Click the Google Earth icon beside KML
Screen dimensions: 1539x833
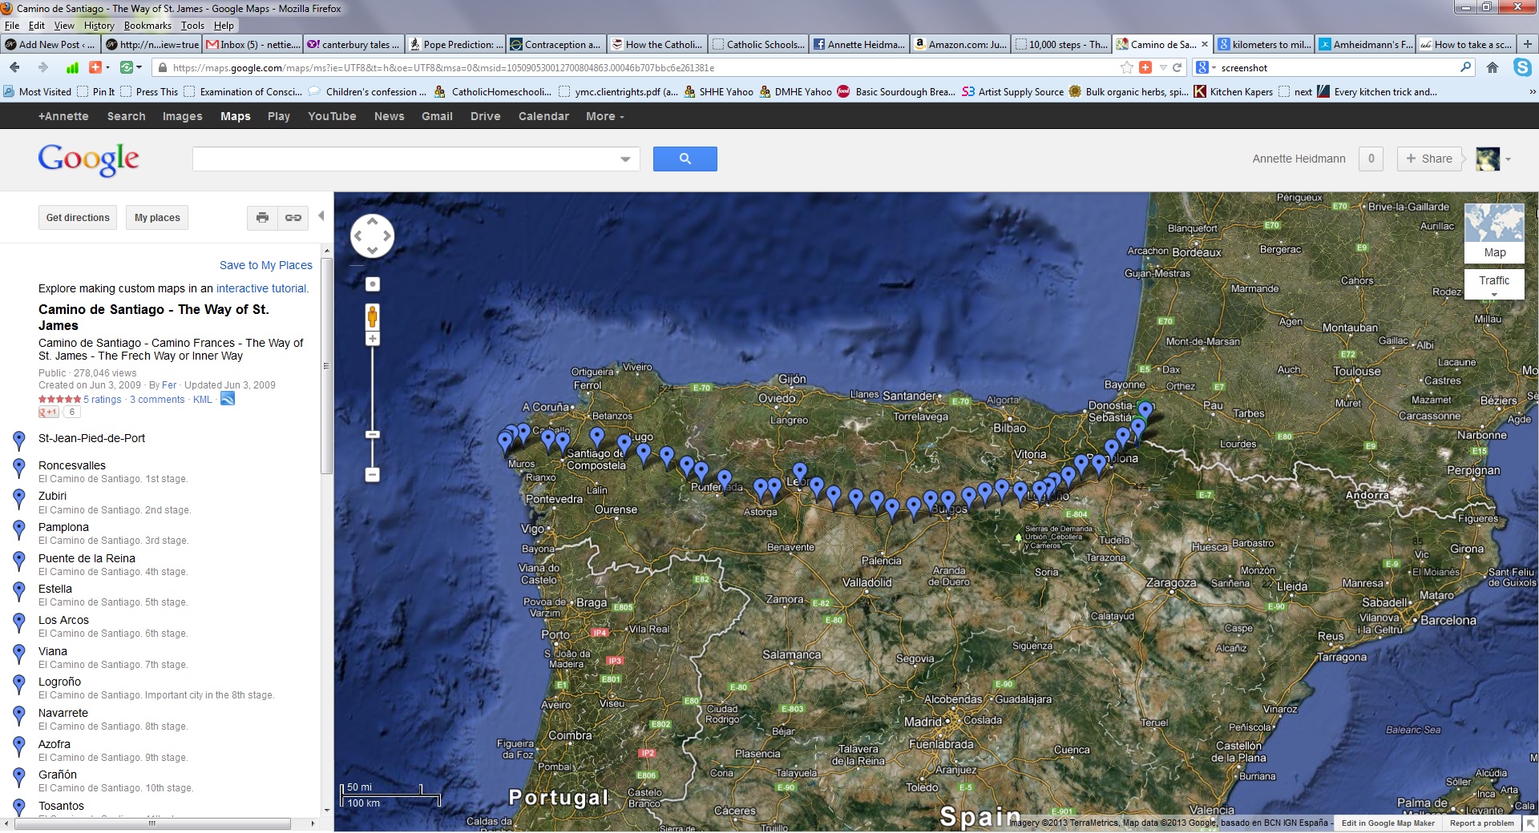[228, 399]
